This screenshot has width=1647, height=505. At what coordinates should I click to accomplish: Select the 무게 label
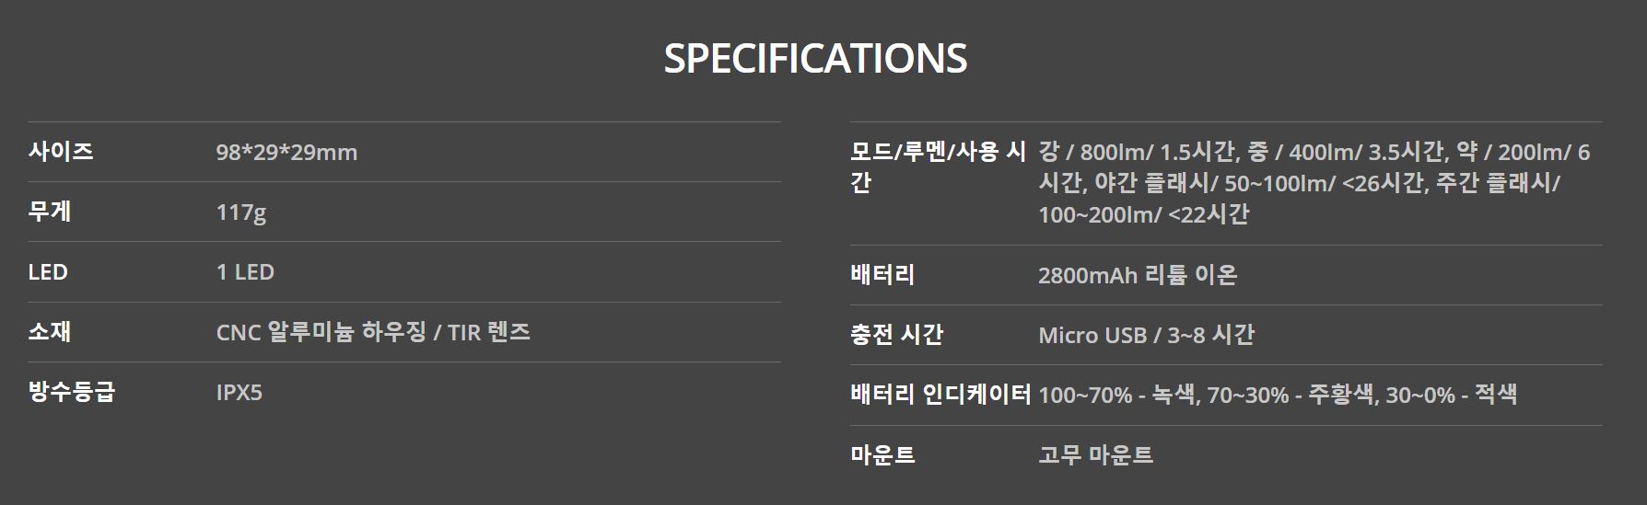[50, 212]
